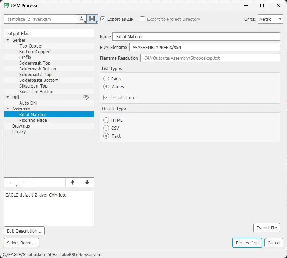This screenshot has height=258, width=287.
Task: Choose CSV as the output type
Action: coord(106,128)
